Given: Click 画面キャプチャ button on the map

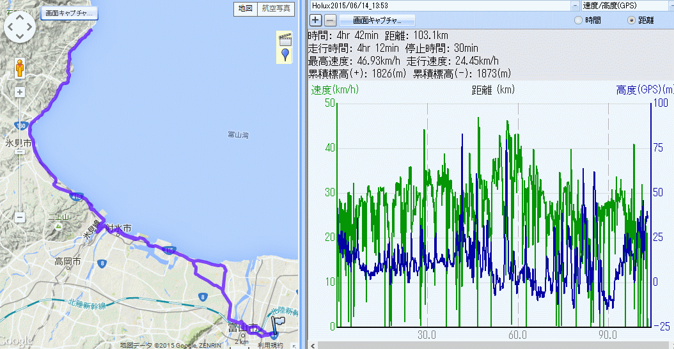Looking at the screenshot, I should (69, 13).
